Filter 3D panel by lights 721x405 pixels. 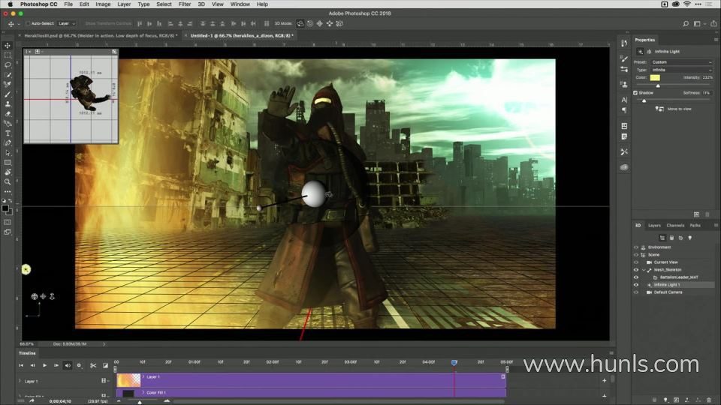(x=689, y=238)
